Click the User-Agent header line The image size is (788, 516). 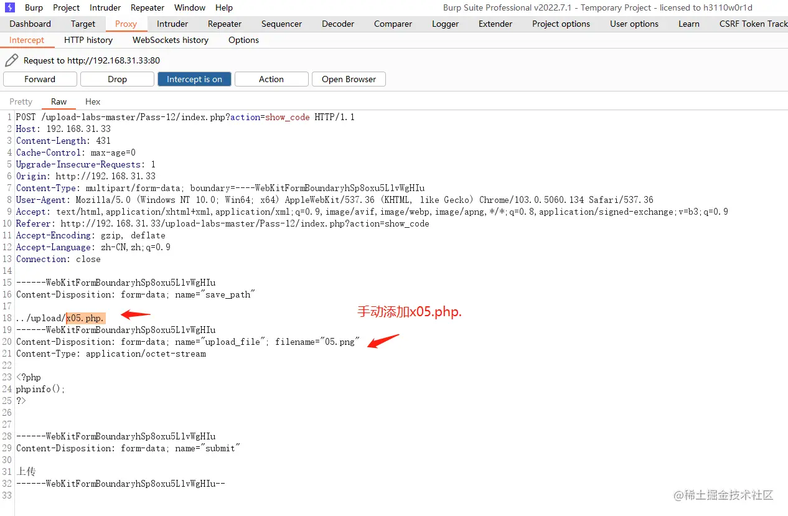tap(335, 200)
